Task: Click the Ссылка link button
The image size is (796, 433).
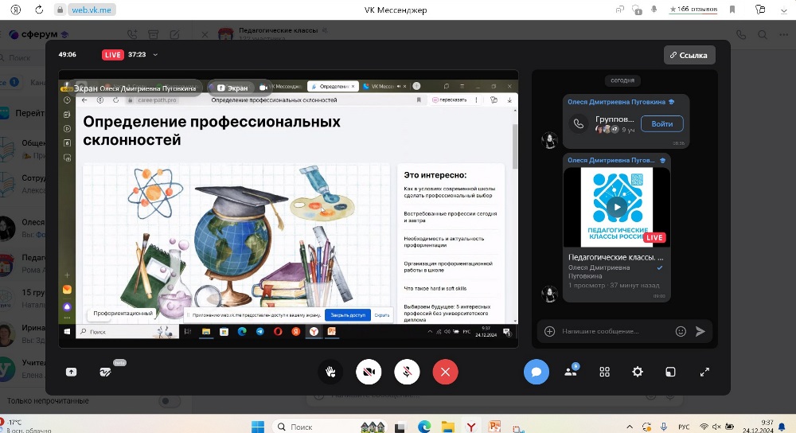Action: click(689, 55)
